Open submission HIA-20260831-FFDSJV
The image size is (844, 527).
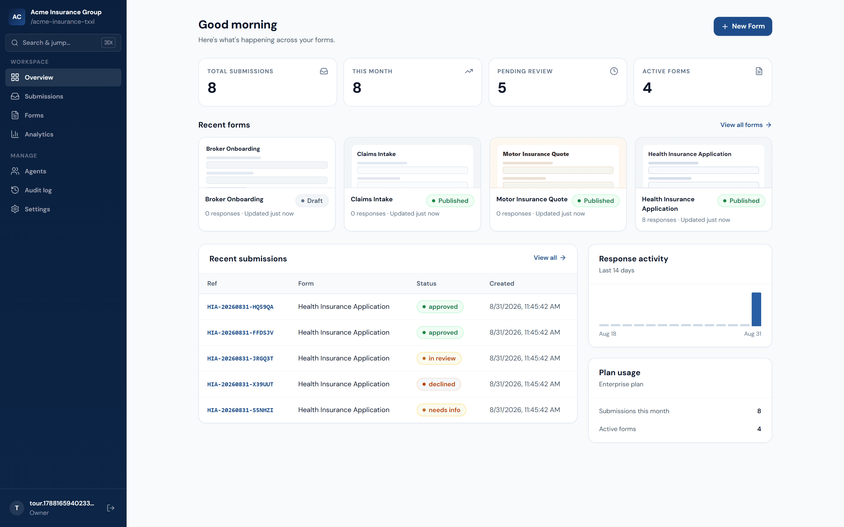pyautogui.click(x=240, y=333)
